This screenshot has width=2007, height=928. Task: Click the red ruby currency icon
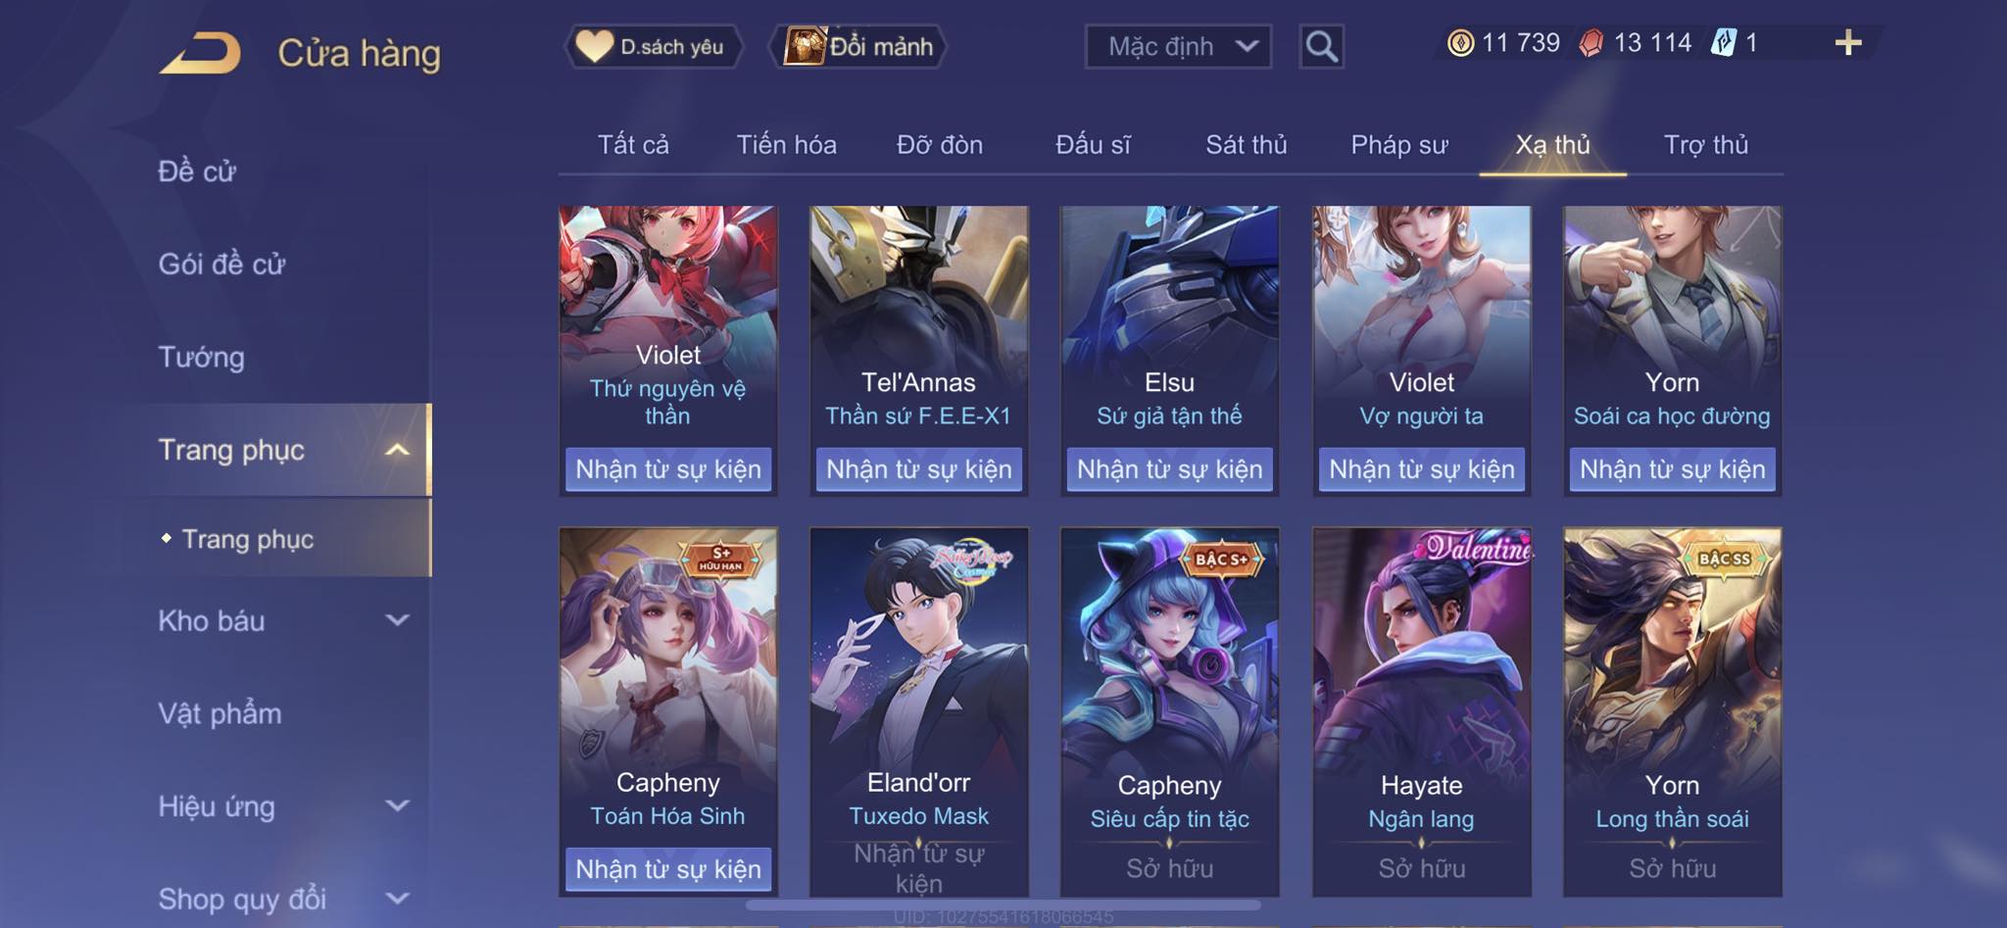coord(1591,43)
